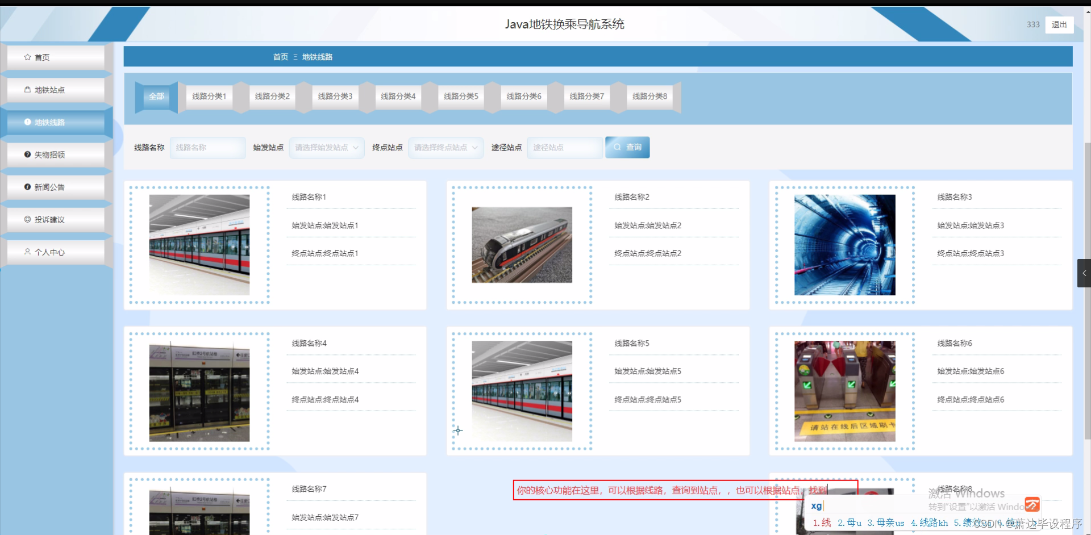Click the 地铁线路 breadcrumb text
The width and height of the screenshot is (1091, 535).
[x=317, y=57]
